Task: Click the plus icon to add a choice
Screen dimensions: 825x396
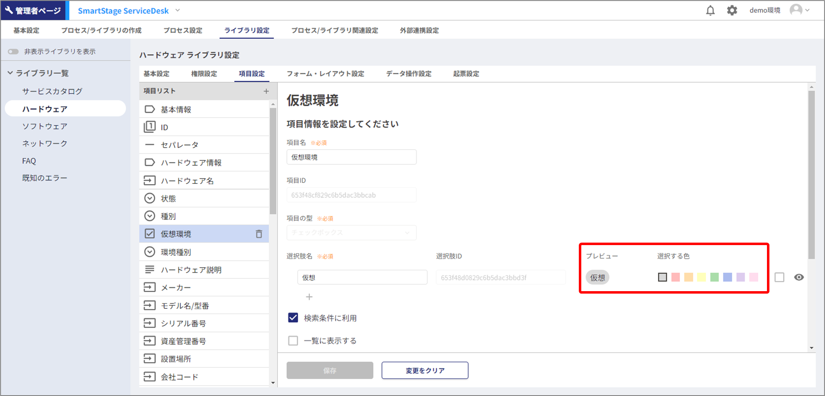Action: tap(309, 297)
